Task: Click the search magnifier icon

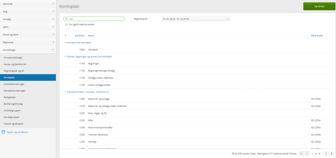Action: pos(66,19)
